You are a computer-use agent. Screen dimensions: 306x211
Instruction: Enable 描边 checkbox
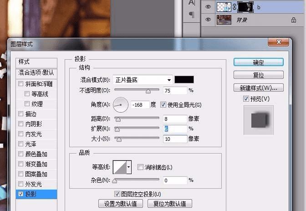pyautogui.click(x=20, y=114)
